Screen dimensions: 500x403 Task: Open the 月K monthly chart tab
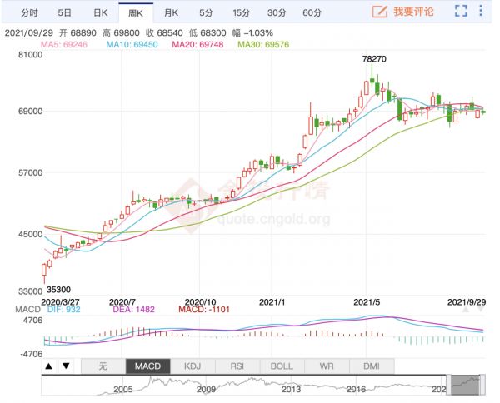[x=171, y=12]
